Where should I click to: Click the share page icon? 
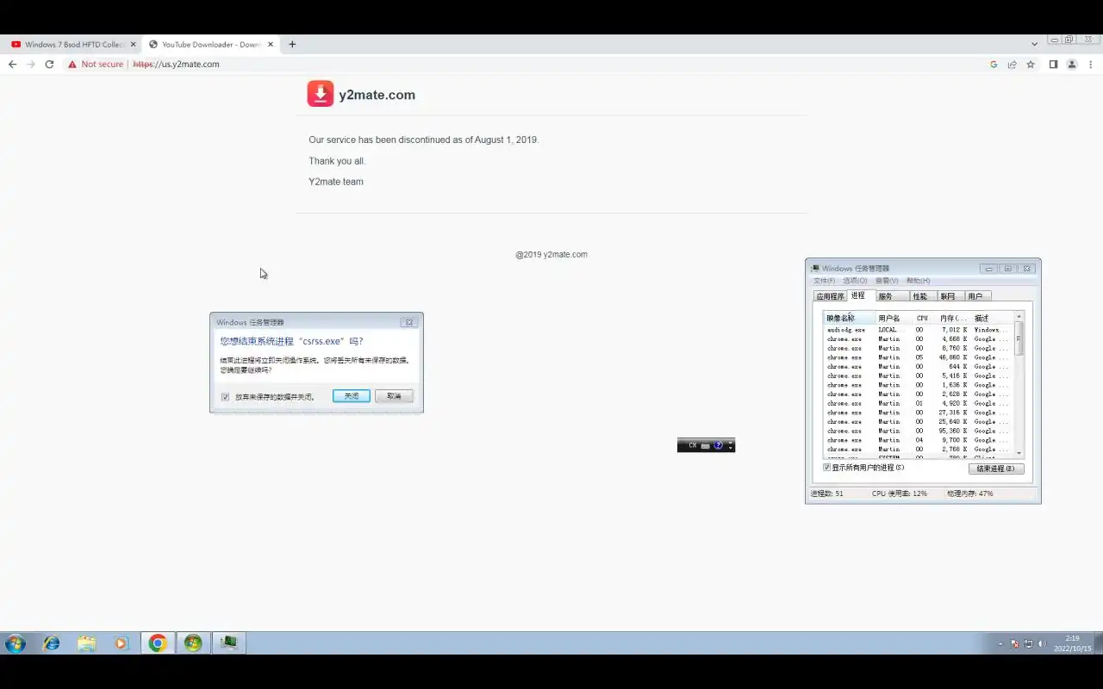tap(1012, 65)
